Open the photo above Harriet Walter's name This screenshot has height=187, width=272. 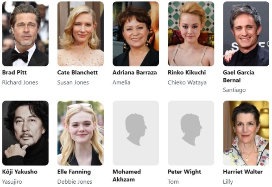tap(246, 133)
